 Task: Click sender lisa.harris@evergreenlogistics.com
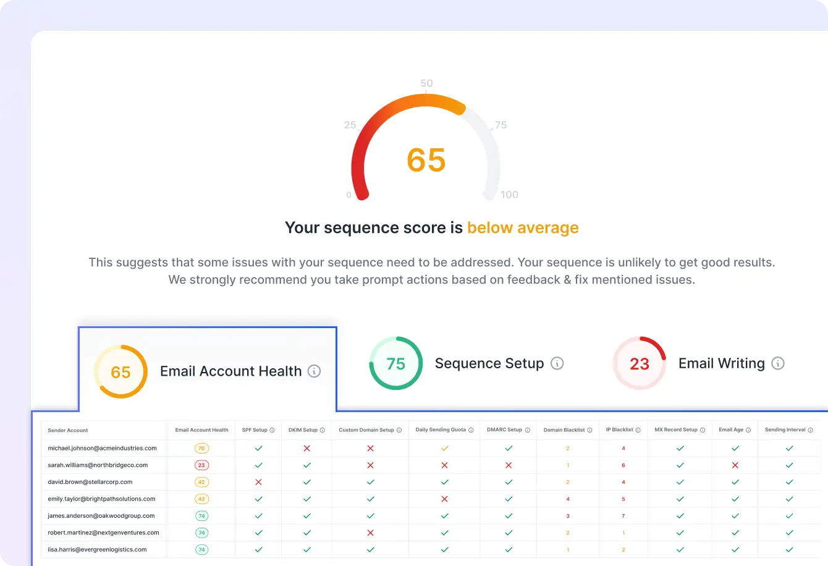[98, 549]
